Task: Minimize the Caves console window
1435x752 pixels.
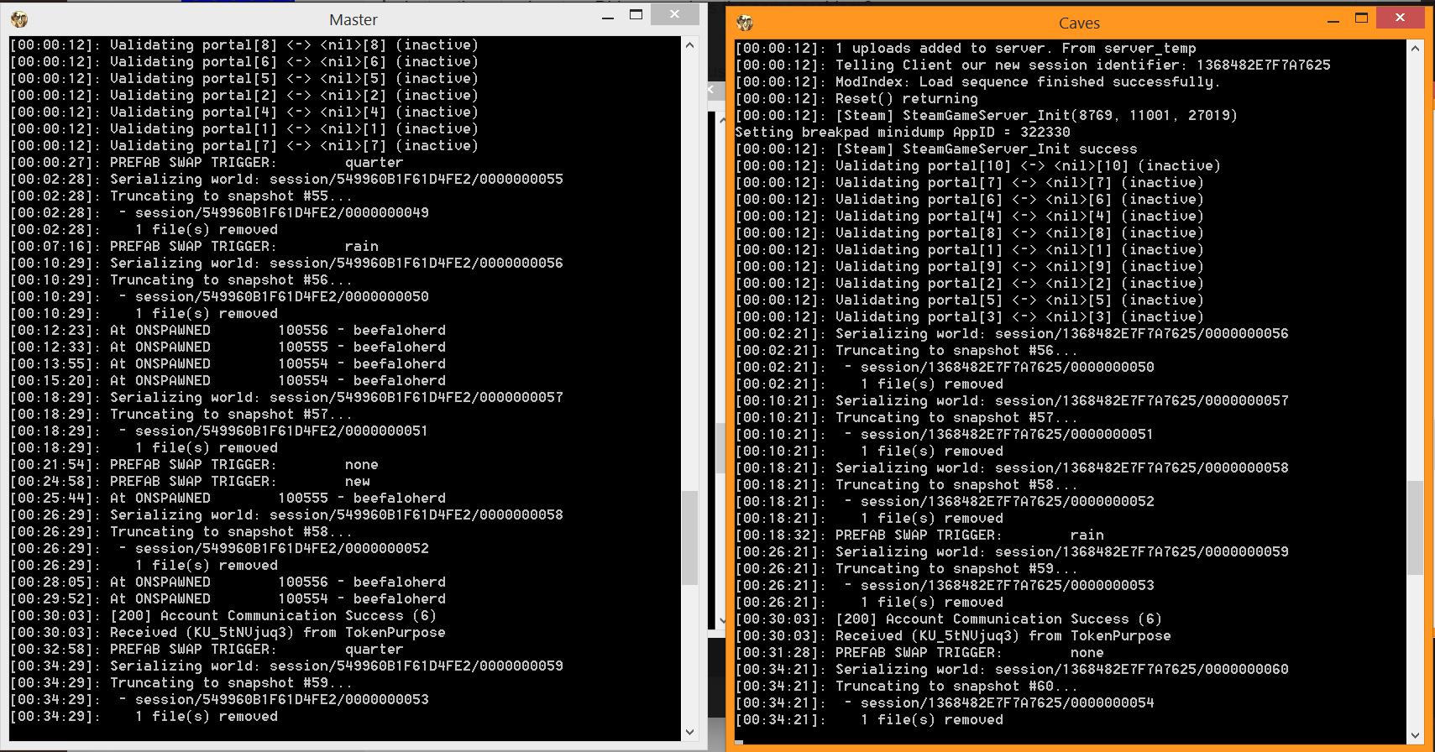Action: tap(1333, 20)
